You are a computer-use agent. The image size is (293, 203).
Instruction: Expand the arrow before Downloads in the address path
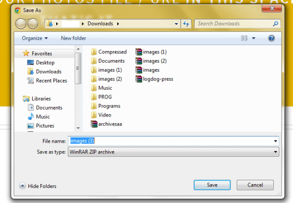pyautogui.click(x=83, y=24)
